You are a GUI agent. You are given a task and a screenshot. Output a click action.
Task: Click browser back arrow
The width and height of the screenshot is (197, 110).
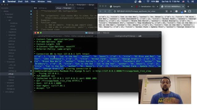tap(101, 11)
